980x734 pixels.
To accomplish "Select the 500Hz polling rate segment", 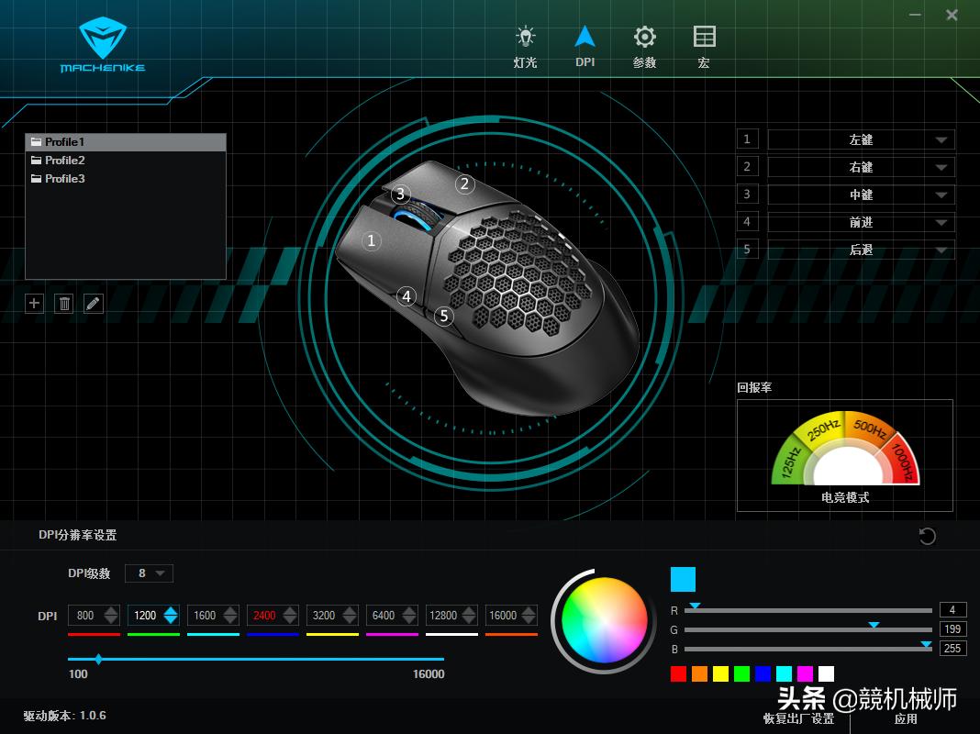I will (x=869, y=429).
